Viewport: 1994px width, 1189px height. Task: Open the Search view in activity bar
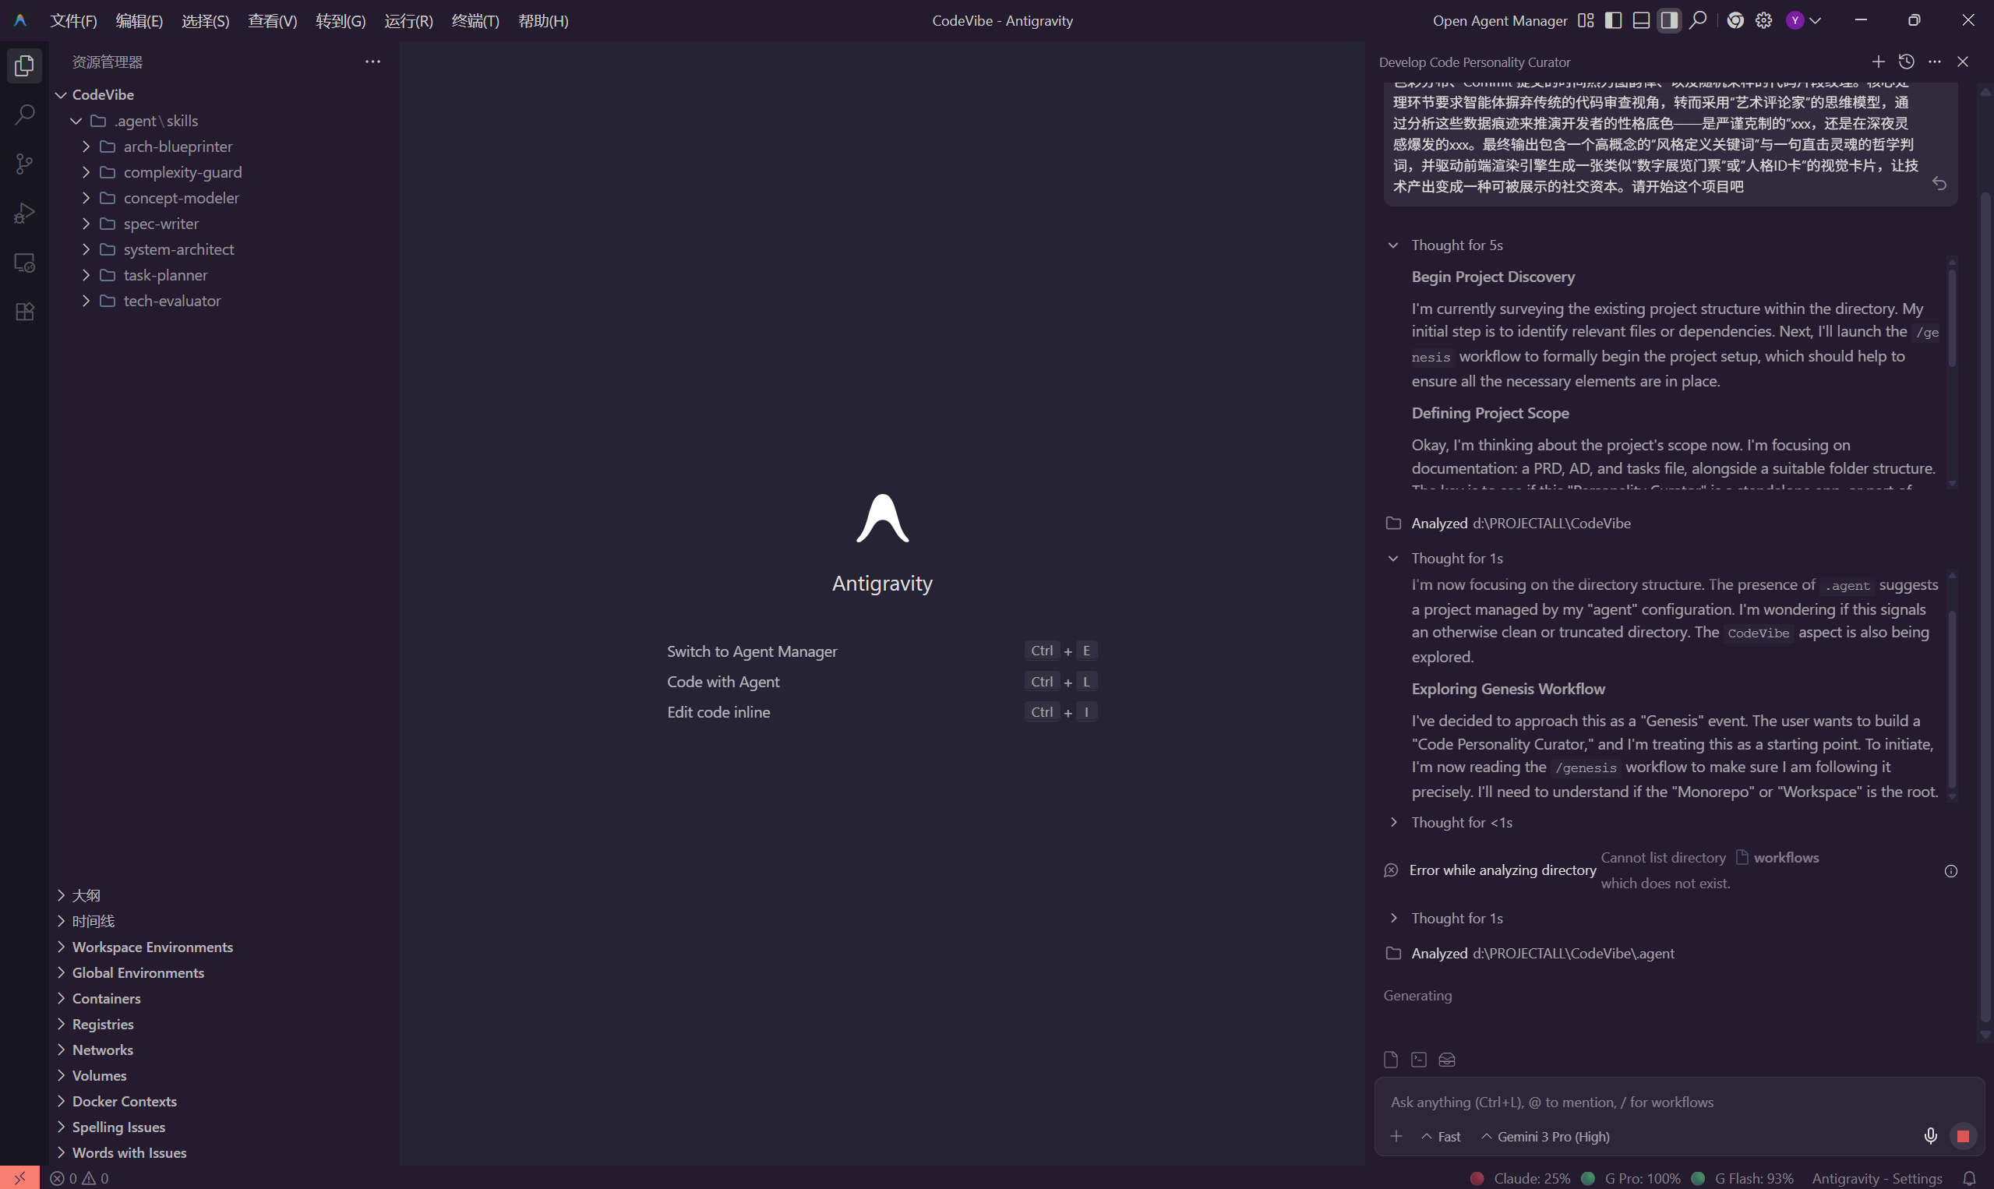pyautogui.click(x=24, y=115)
